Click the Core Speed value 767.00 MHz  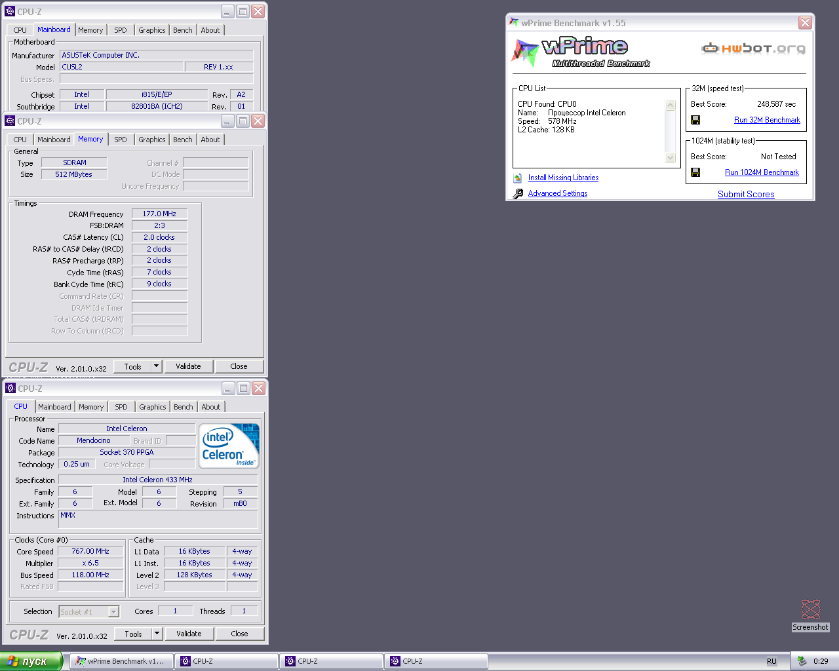[90, 551]
